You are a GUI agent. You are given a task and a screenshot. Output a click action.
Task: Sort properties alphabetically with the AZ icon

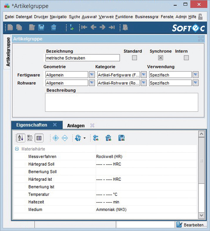coord(21,138)
